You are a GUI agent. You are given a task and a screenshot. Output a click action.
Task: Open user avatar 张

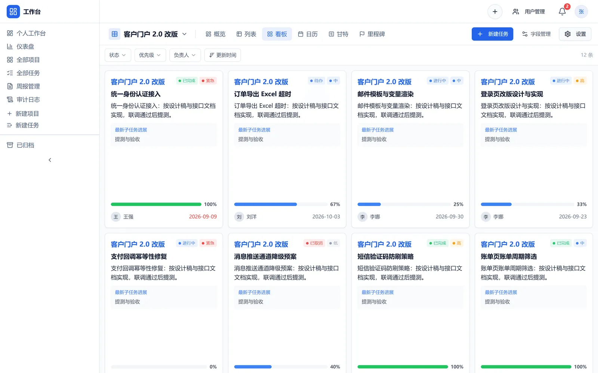[x=581, y=12]
